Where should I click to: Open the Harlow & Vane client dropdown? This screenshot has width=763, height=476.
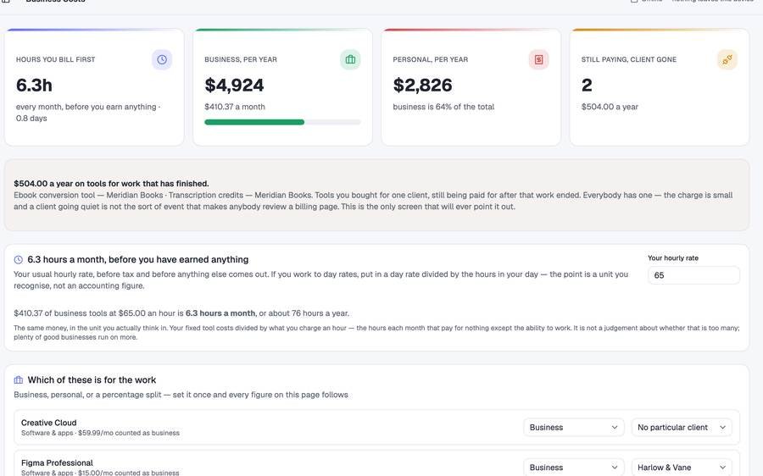point(682,468)
